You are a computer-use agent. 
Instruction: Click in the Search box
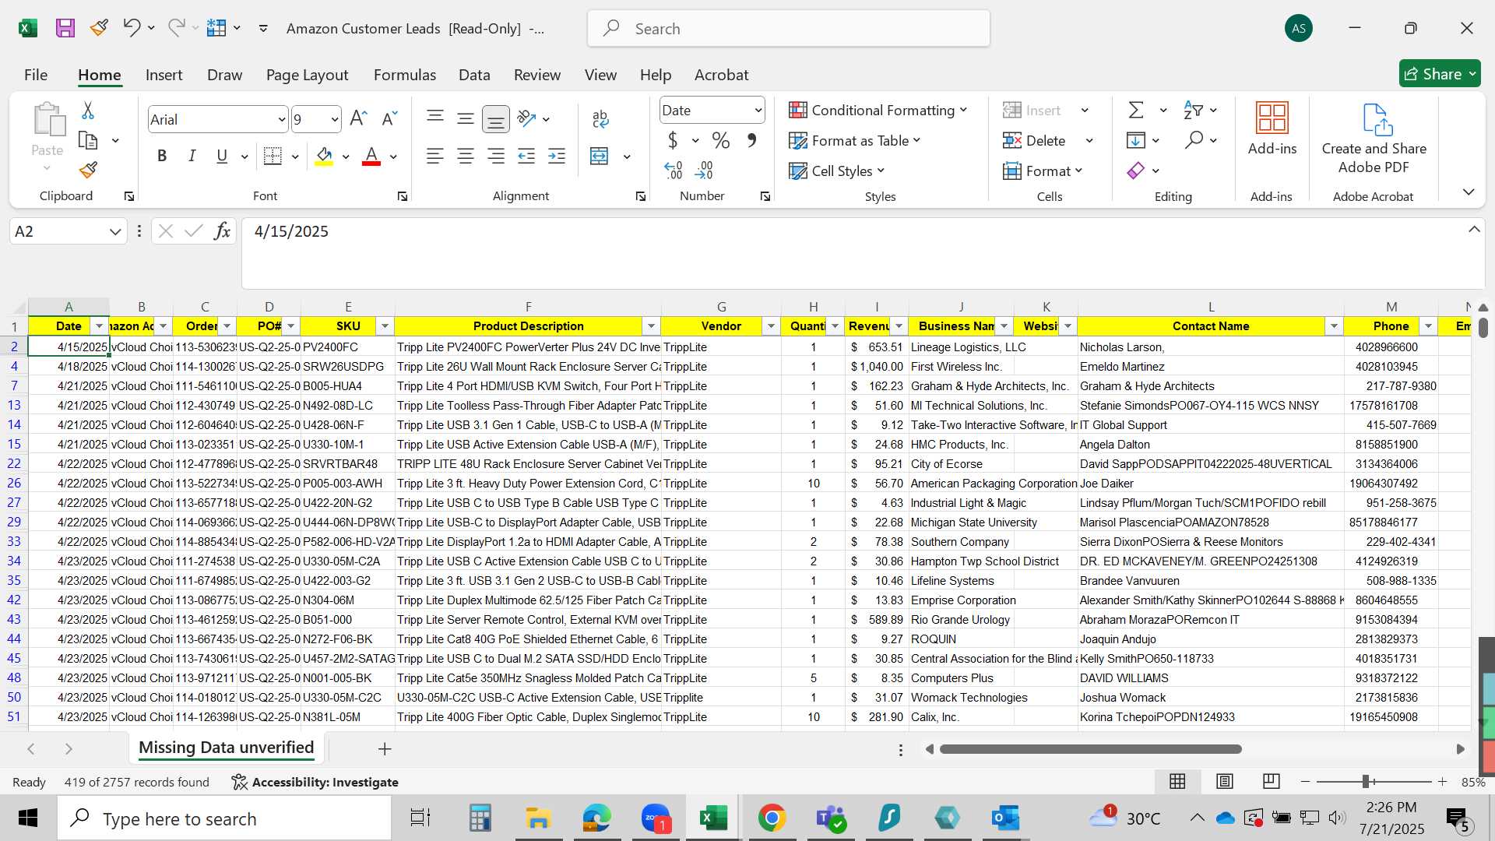(x=789, y=29)
